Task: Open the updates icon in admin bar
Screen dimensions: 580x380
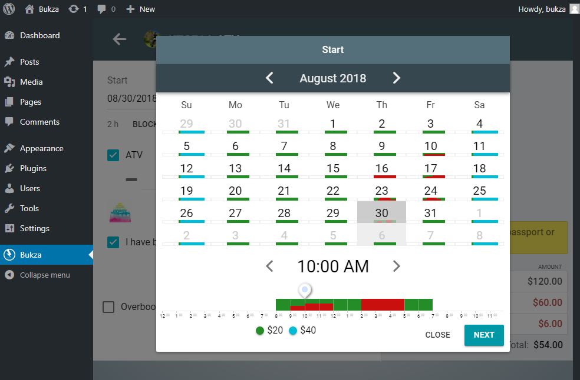Action: 73,9
